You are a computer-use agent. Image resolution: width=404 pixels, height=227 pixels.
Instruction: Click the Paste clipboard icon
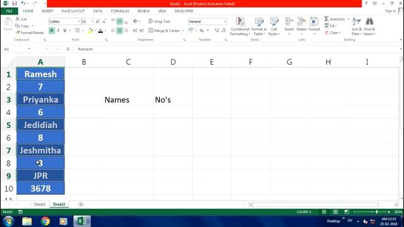(x=8, y=23)
